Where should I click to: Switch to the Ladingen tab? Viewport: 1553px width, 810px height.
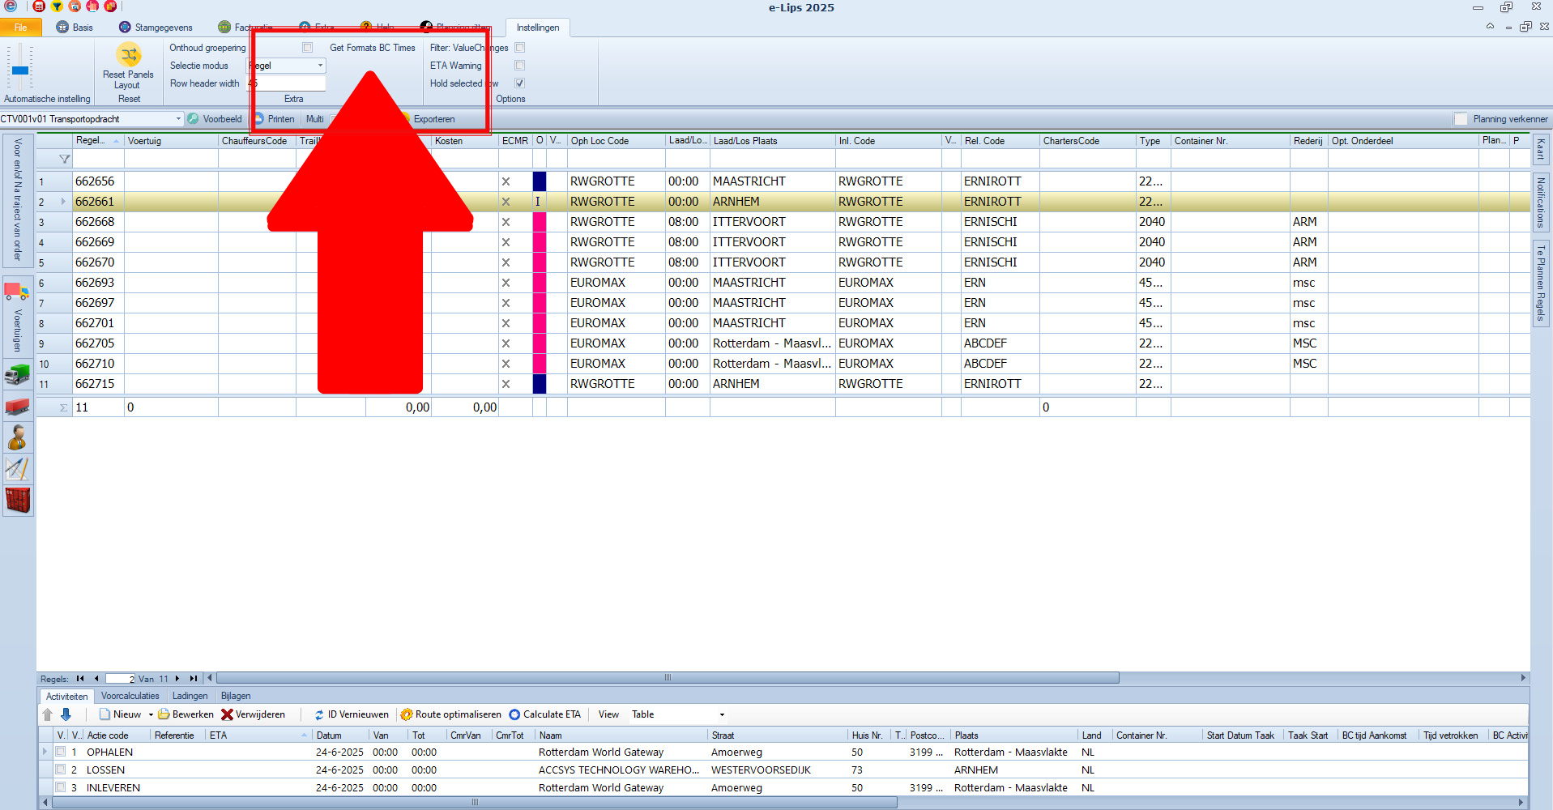[x=190, y=696]
